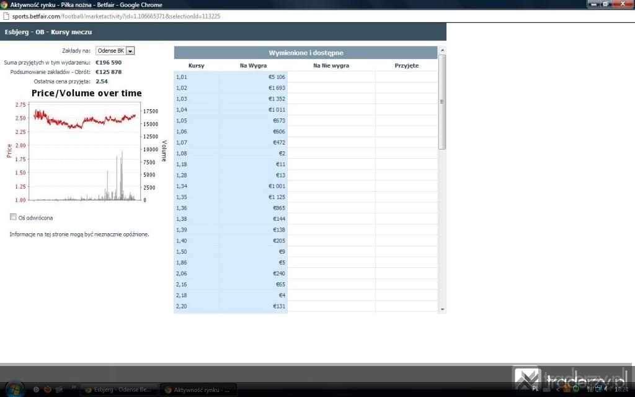This screenshot has width=635, height=397.
Task: Open the Windows Start orb
Action: (x=14, y=390)
